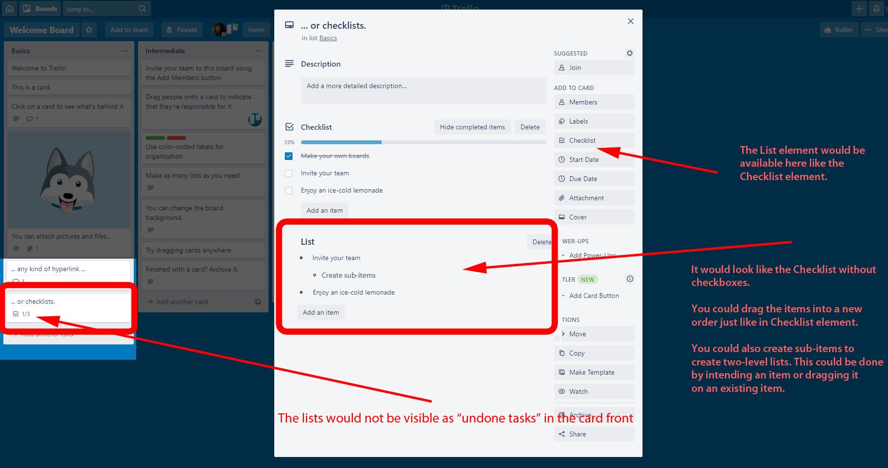Select Move card action
Image resolution: width=888 pixels, height=468 pixels.
click(594, 334)
